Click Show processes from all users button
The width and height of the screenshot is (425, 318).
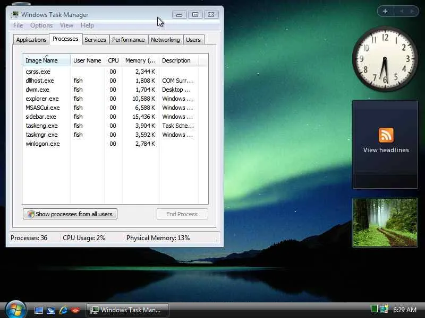70,214
